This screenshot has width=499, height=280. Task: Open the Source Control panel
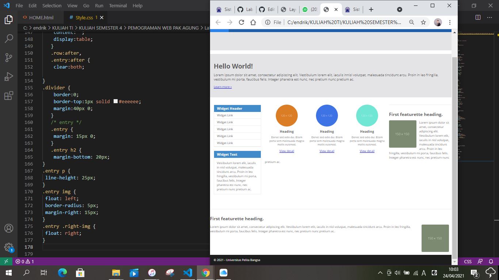pos(9,58)
